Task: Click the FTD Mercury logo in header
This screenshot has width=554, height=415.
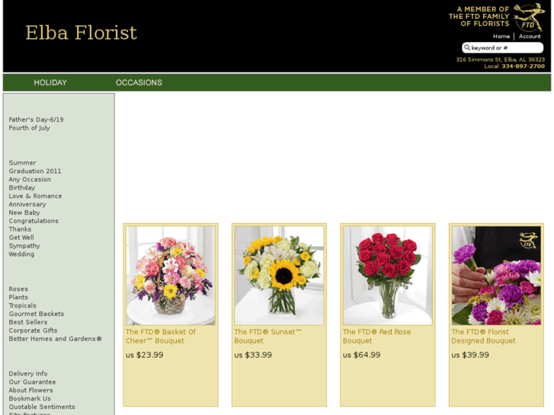Action: point(529,18)
